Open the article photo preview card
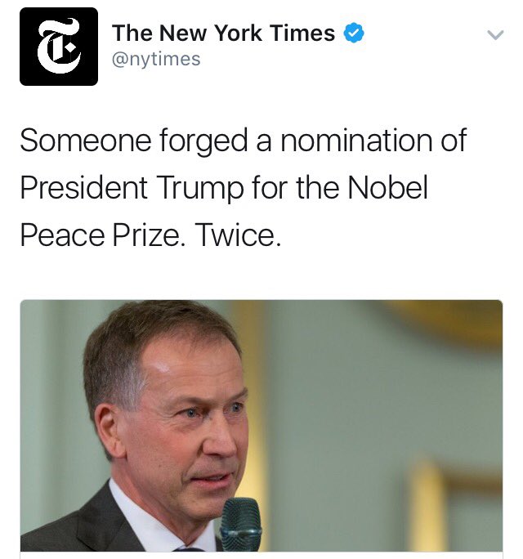523x559 pixels. coord(261,426)
